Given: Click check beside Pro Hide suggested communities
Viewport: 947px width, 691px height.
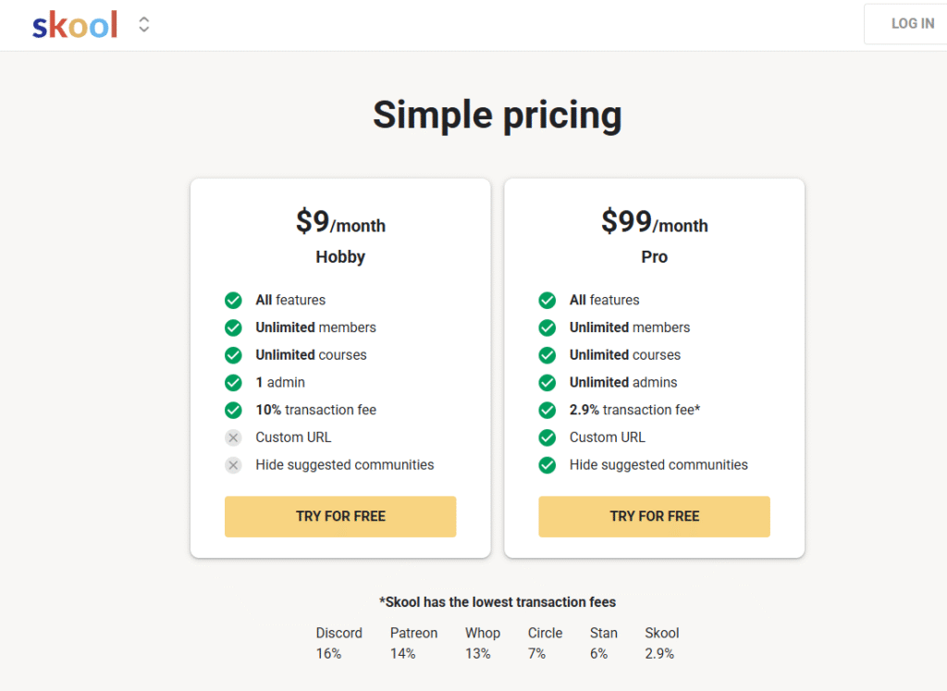Looking at the screenshot, I should [x=547, y=464].
